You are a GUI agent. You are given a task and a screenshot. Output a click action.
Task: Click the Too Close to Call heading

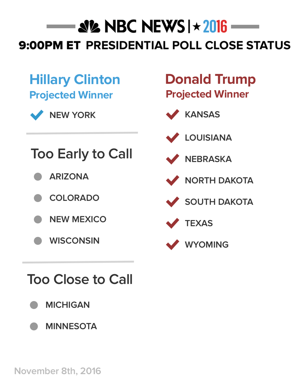pos(80,279)
